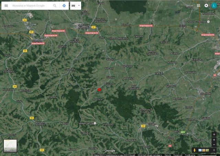The width and height of the screenshot is (220, 156).
Task: Select the Wiercany label
Action: (x=109, y=68)
